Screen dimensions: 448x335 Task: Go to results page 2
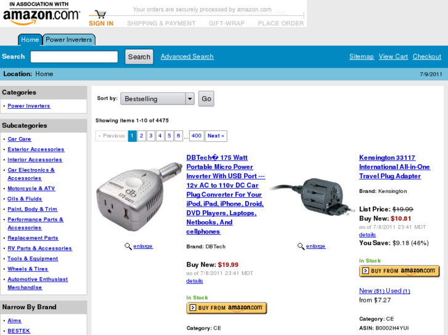coord(142,136)
